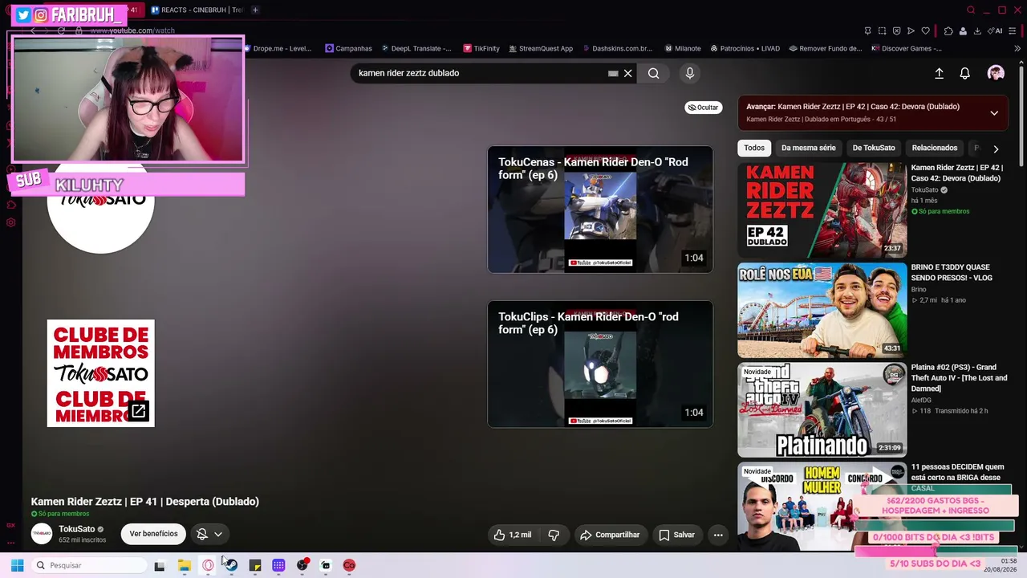Click the browser player arrow icon

(x=911, y=31)
